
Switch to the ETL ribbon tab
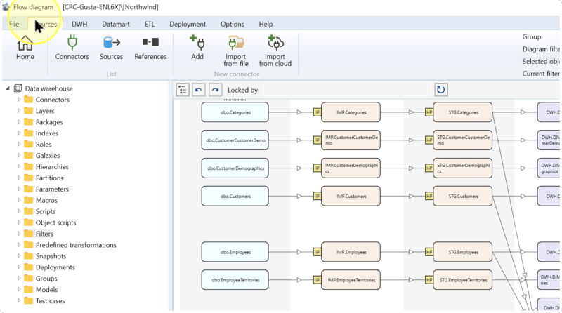click(150, 24)
